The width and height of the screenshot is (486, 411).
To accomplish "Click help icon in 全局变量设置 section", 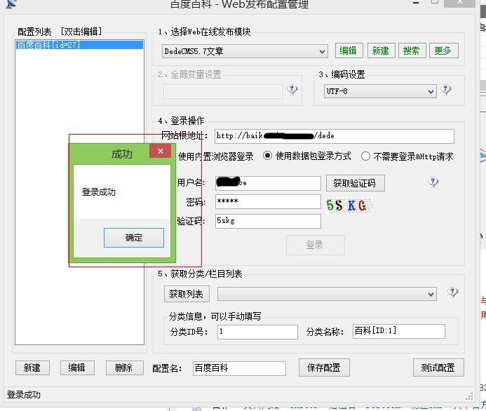I will (x=292, y=90).
